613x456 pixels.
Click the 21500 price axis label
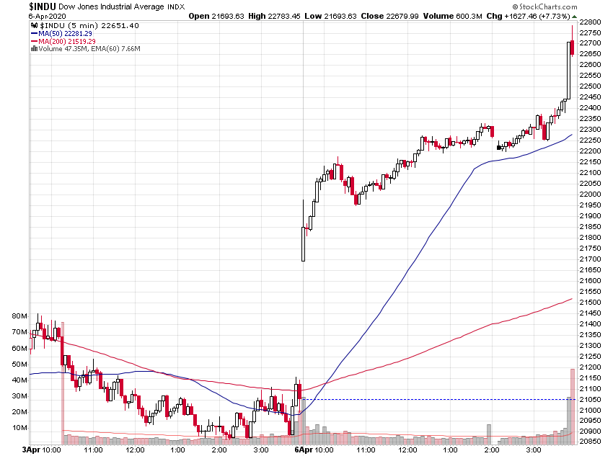point(591,303)
